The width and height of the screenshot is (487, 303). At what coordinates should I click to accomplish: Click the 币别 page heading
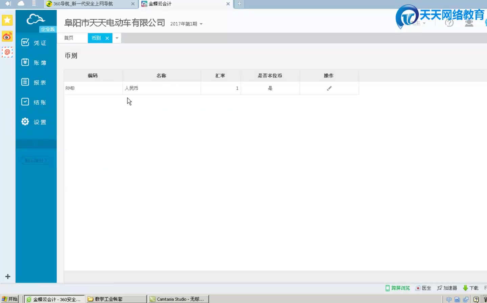click(x=71, y=55)
